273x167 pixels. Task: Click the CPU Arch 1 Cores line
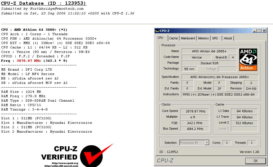click(34, 34)
